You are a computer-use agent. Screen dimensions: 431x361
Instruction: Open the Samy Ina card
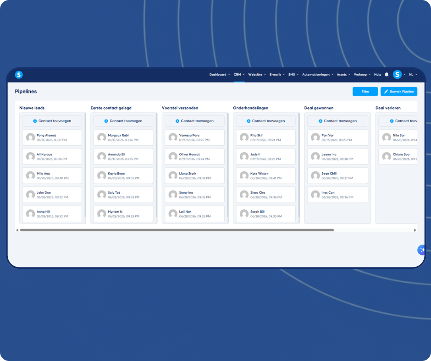194,195
